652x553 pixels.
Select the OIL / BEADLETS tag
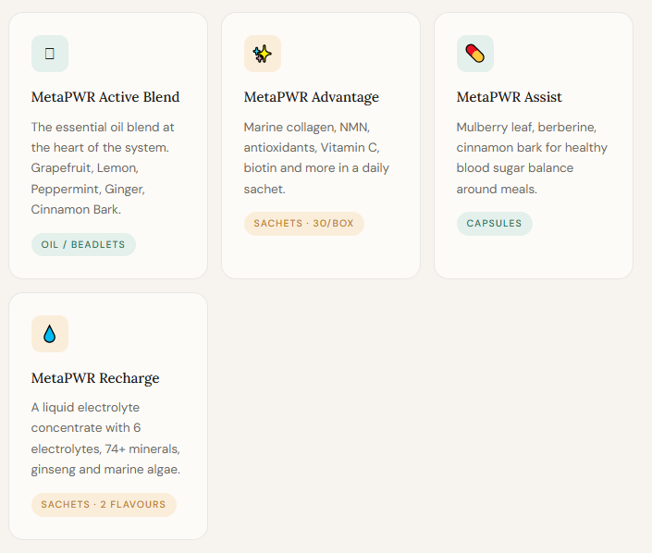tap(83, 244)
